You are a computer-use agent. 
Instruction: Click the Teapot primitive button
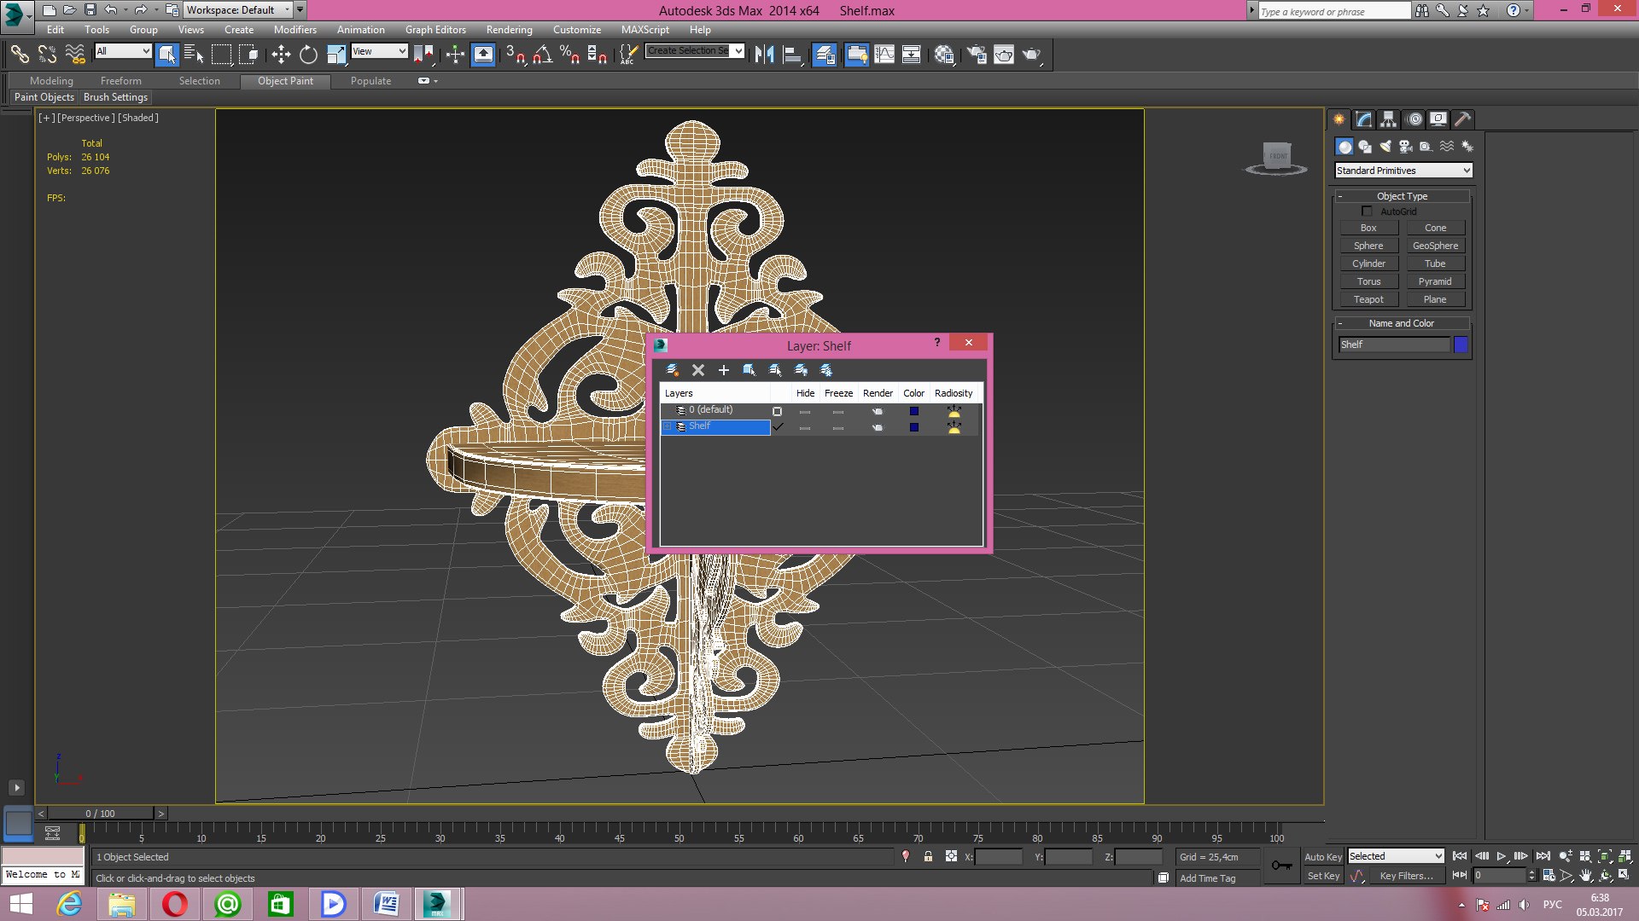point(1368,299)
